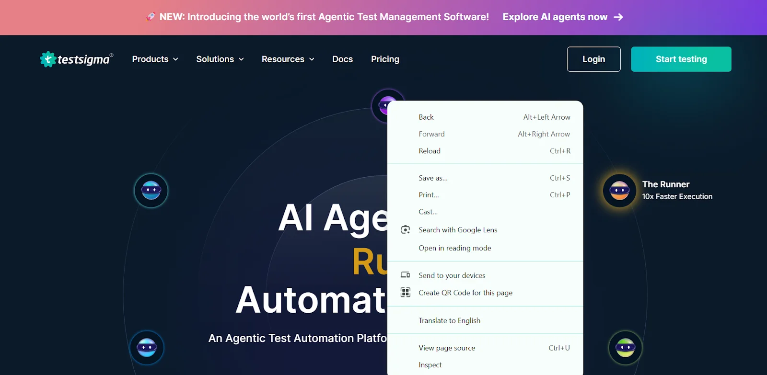Click the 10x Faster Execution text

(x=677, y=196)
